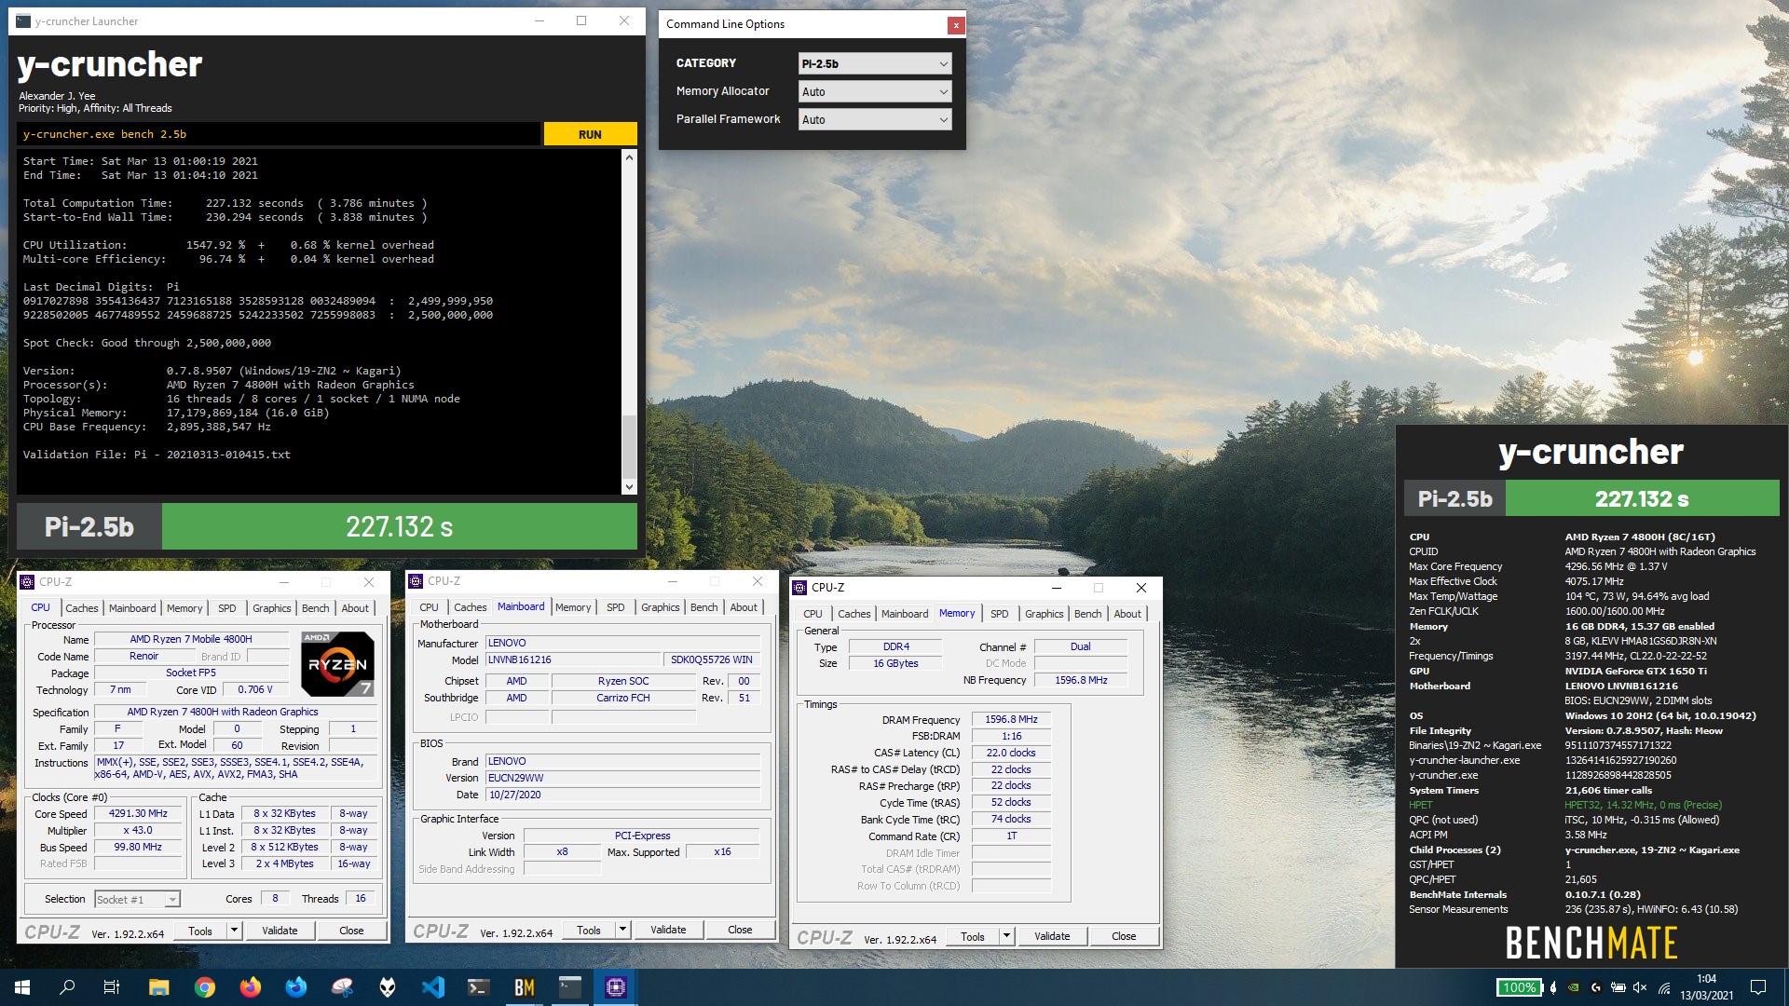
Task: Click the Ryzen 7 logo in CPU-Z
Action: tap(338, 664)
